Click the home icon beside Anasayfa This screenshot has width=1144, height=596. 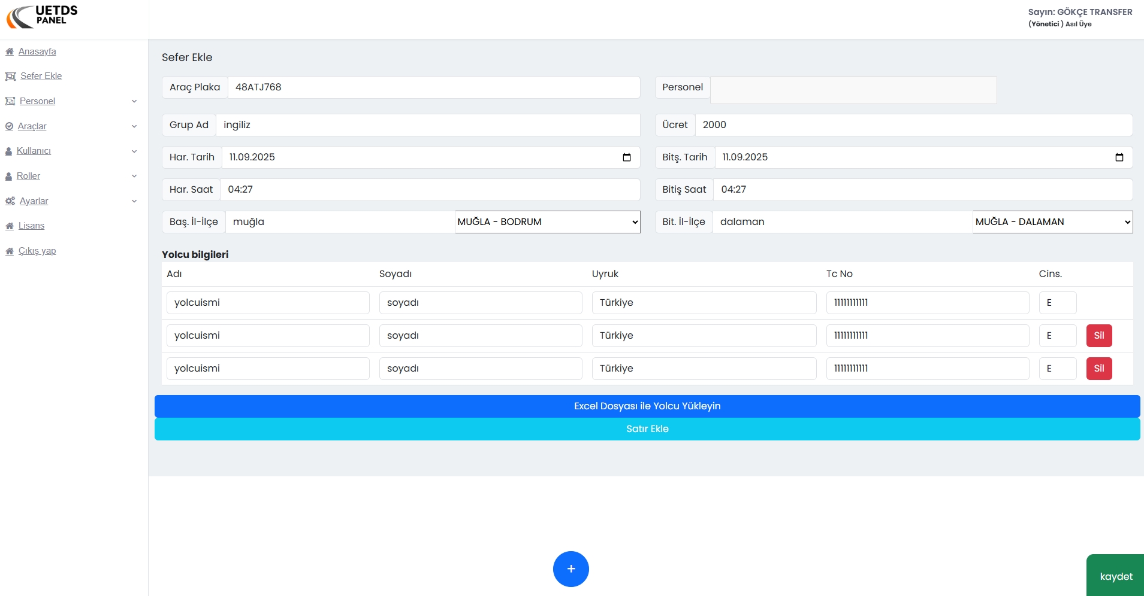(10, 51)
